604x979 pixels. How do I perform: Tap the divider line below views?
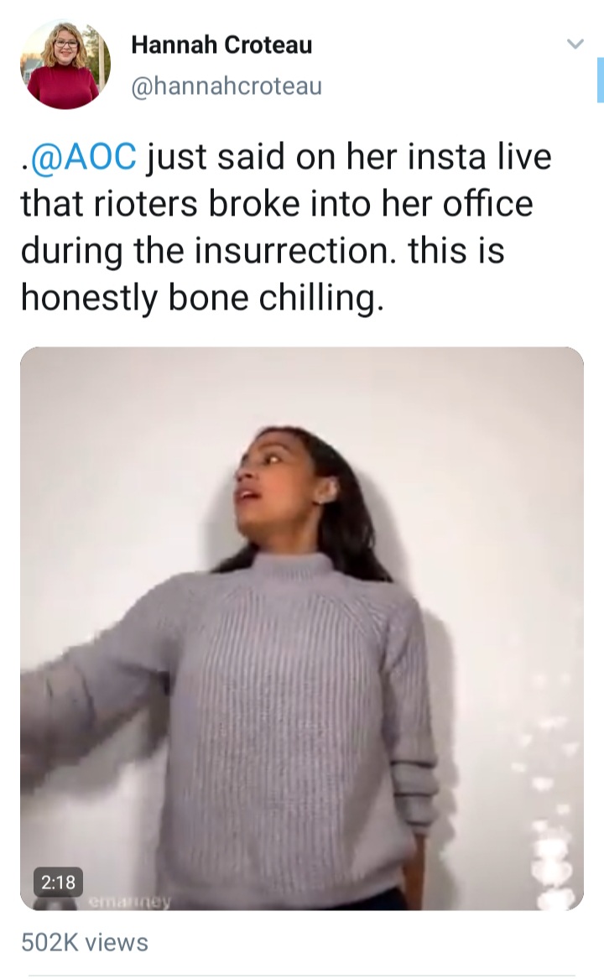302,976
